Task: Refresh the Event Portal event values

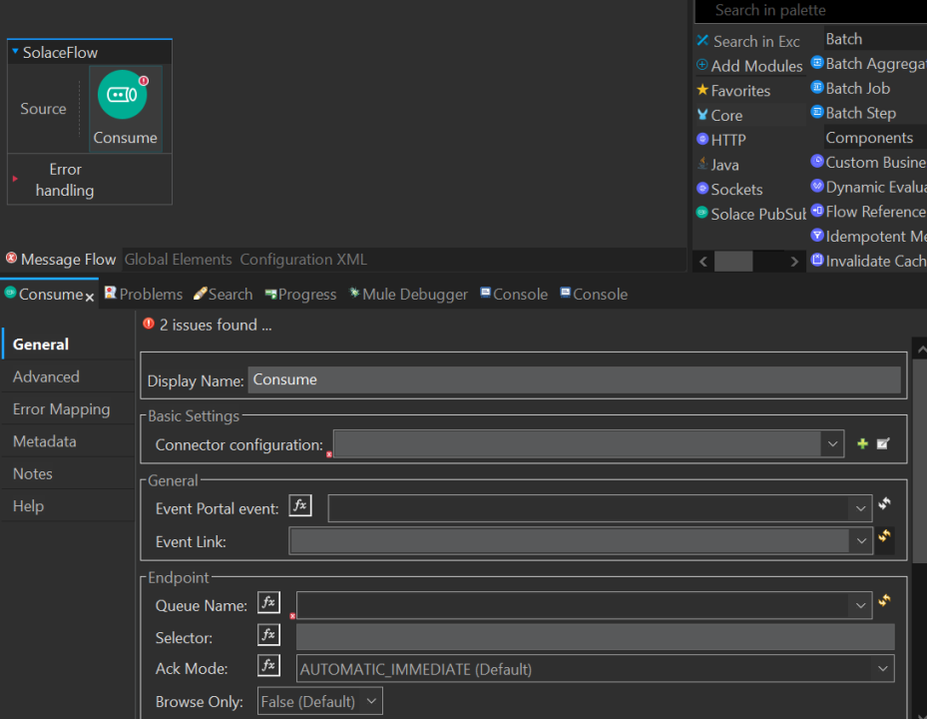Action: 884,503
